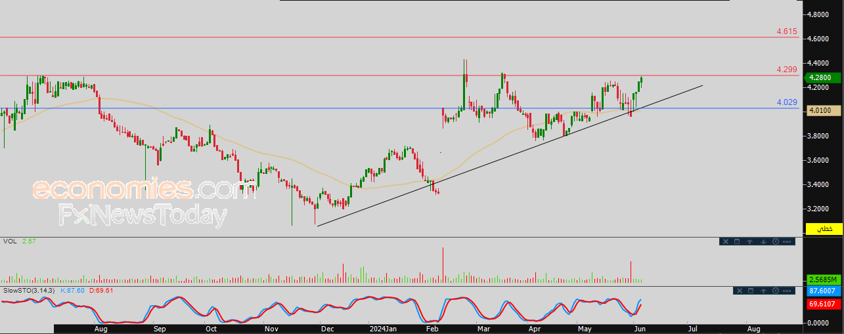
Task: Select the SlowSTO(3,14,3) indicator label
Action: [x=29, y=289]
